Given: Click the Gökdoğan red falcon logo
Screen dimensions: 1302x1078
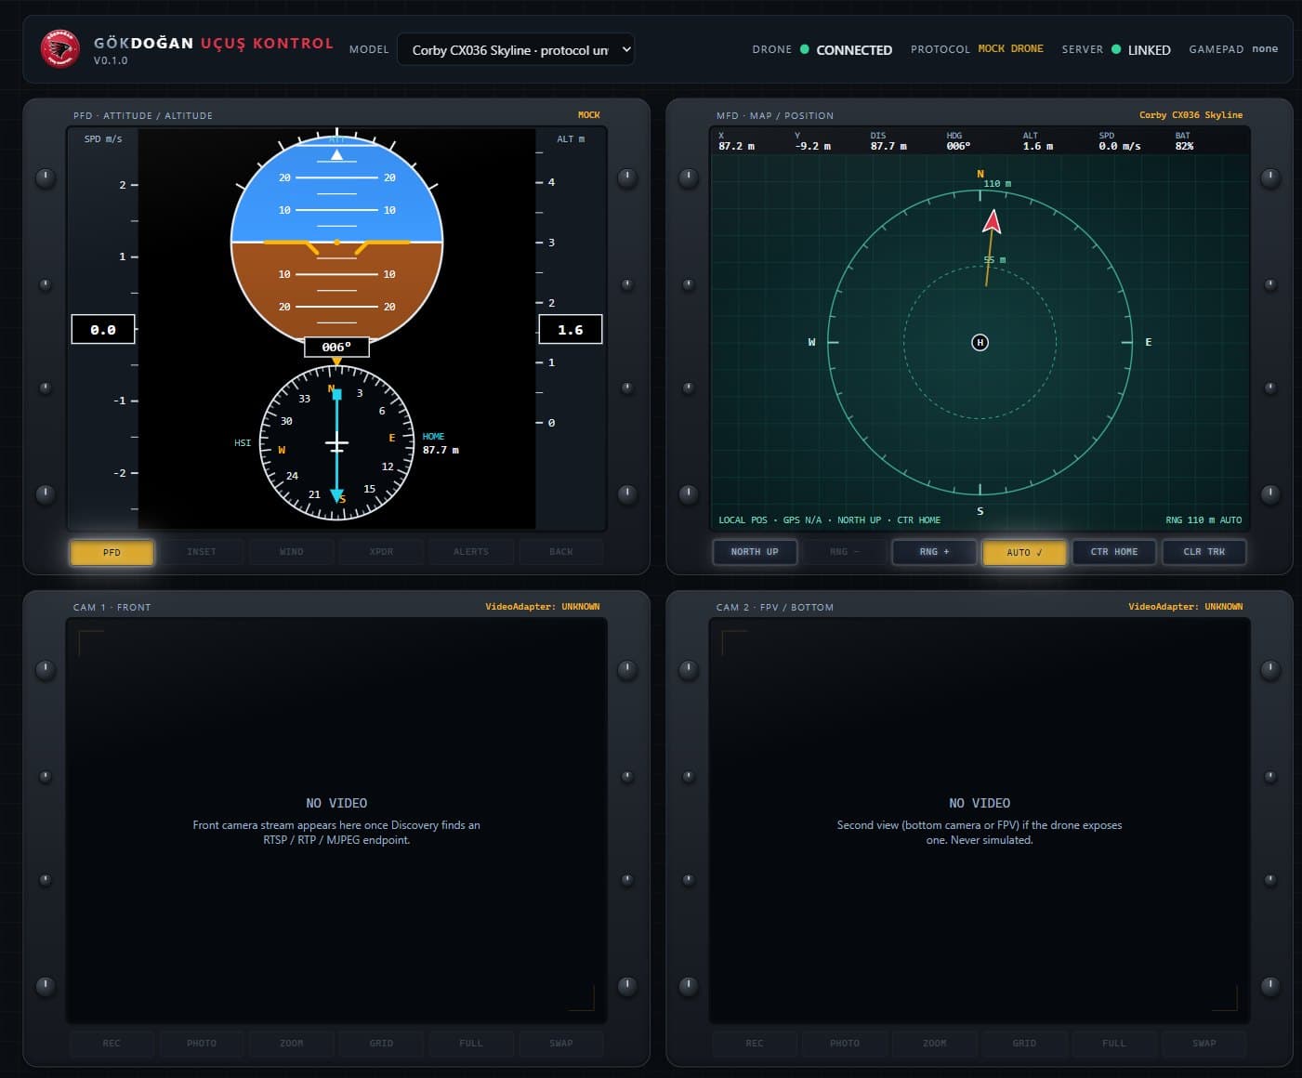Looking at the screenshot, I should click(60, 49).
